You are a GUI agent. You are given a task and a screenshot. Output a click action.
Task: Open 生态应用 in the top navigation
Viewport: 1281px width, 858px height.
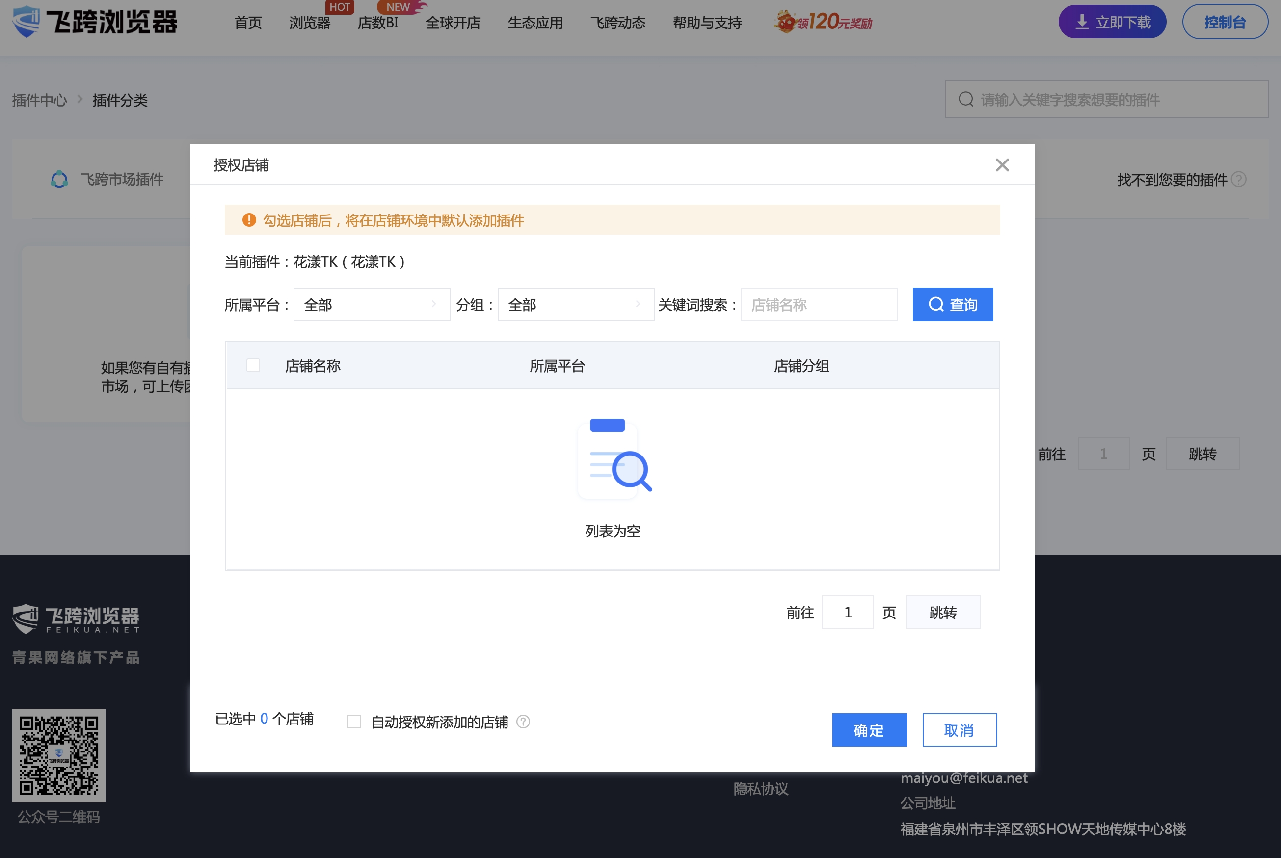(535, 23)
